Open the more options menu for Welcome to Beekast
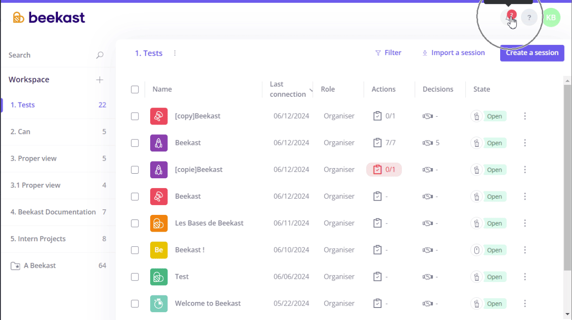This screenshot has height=320, width=572. click(525, 304)
